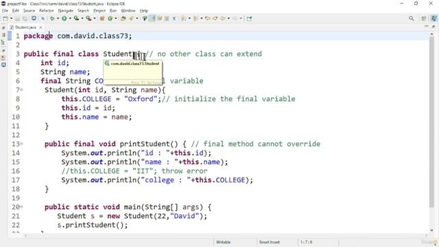Expand the Coverage dropdown arrow
The height and width of the screenshot is (247, 439).
pos(82,19)
